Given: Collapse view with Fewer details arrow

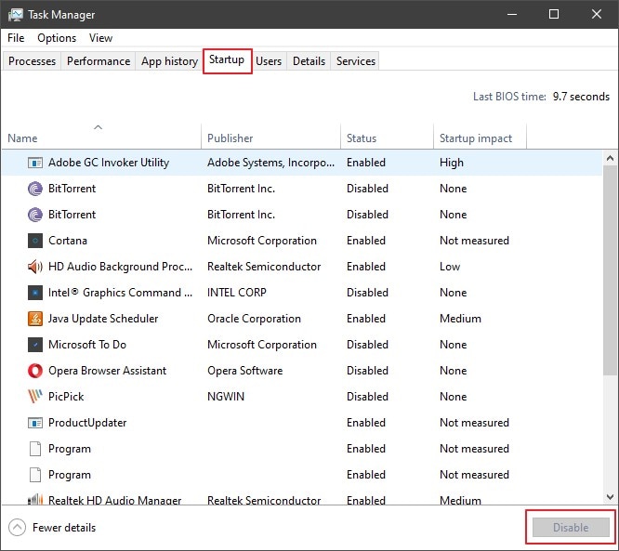Looking at the screenshot, I should click(17, 528).
